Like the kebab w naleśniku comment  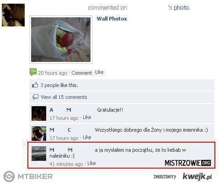click(91, 163)
